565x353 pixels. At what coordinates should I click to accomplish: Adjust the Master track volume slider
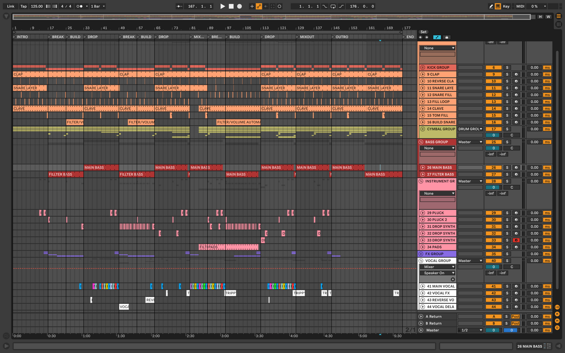493,330
